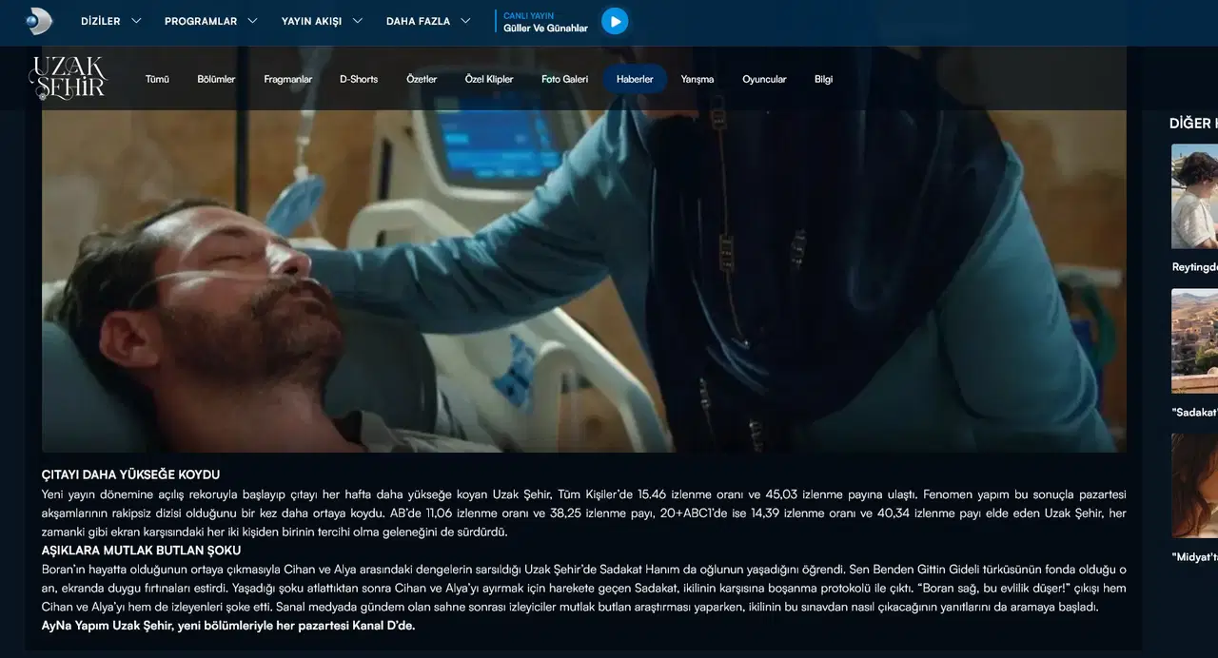Open the Bilgi tab

click(x=823, y=79)
